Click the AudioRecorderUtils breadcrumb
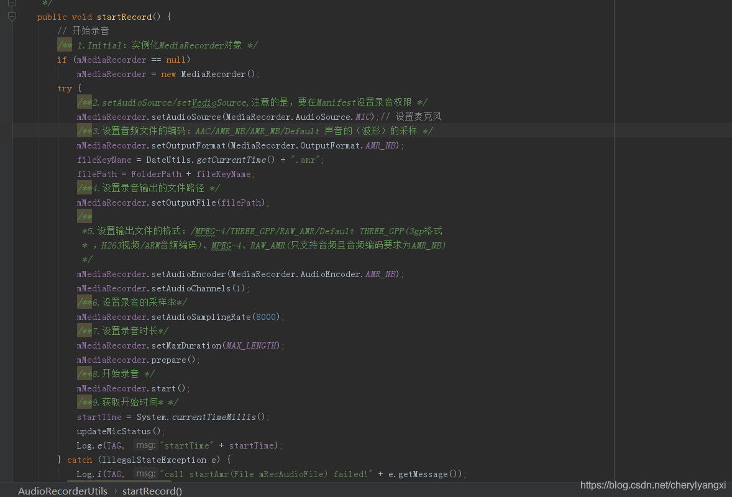Screen dimensions: 732x497 pyautogui.click(x=63, y=491)
